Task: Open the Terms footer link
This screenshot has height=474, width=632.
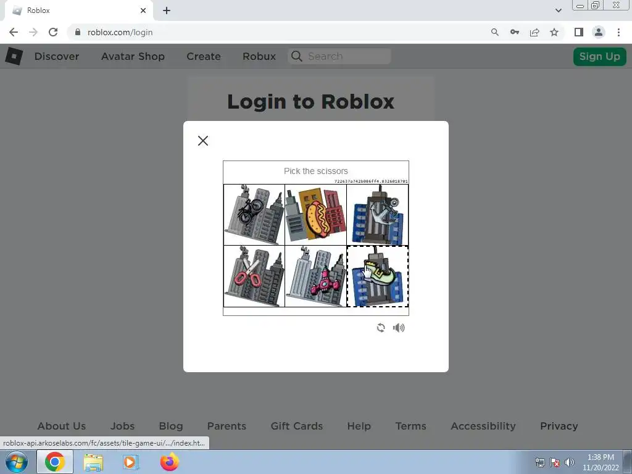Action: click(x=410, y=426)
